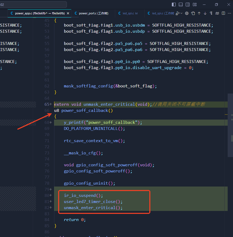
Task: Open the More Actions ellipsis menu
Action: click(229, 13)
